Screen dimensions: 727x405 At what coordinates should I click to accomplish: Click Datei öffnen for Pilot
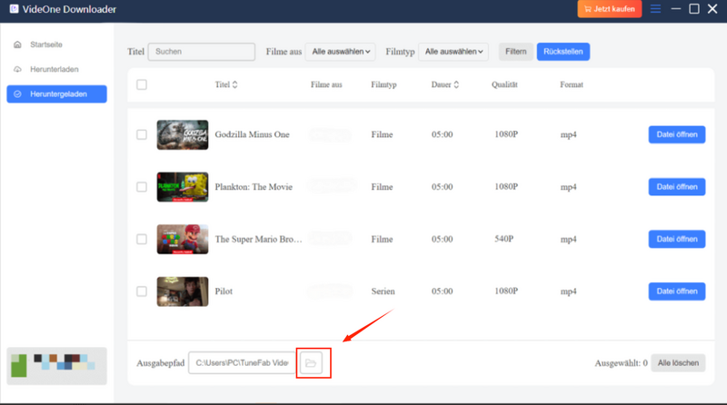(x=676, y=291)
